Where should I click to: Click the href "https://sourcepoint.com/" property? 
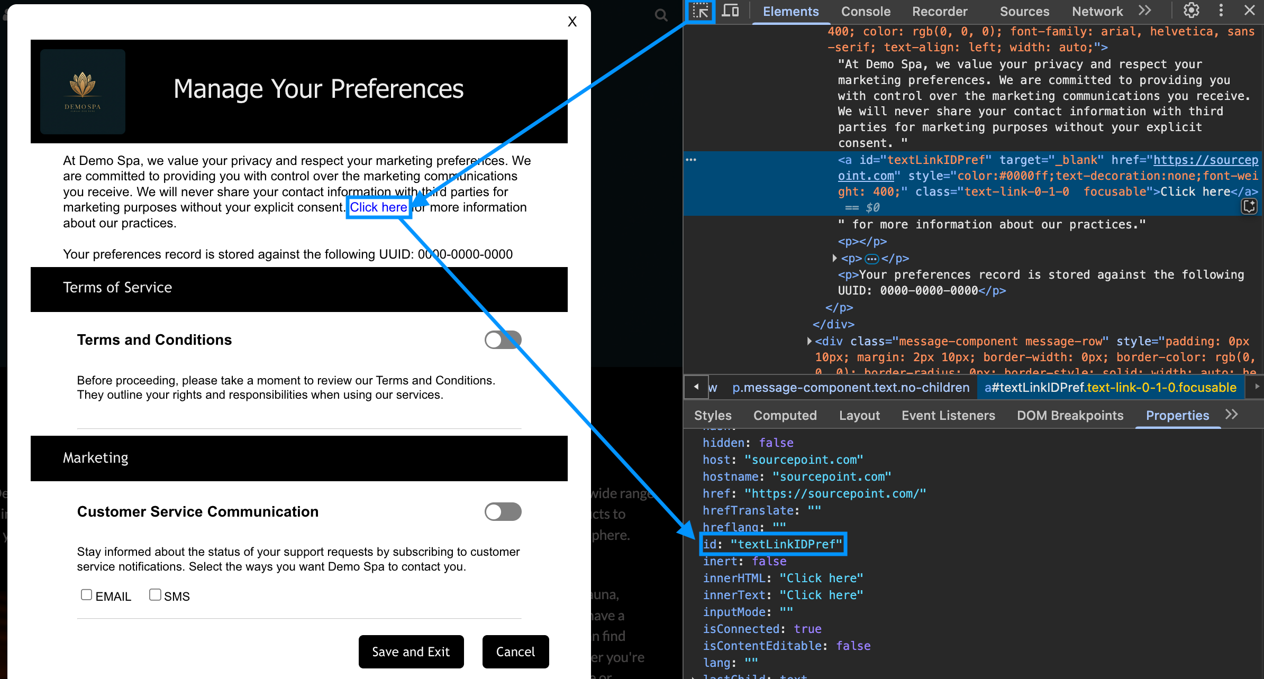tap(814, 493)
